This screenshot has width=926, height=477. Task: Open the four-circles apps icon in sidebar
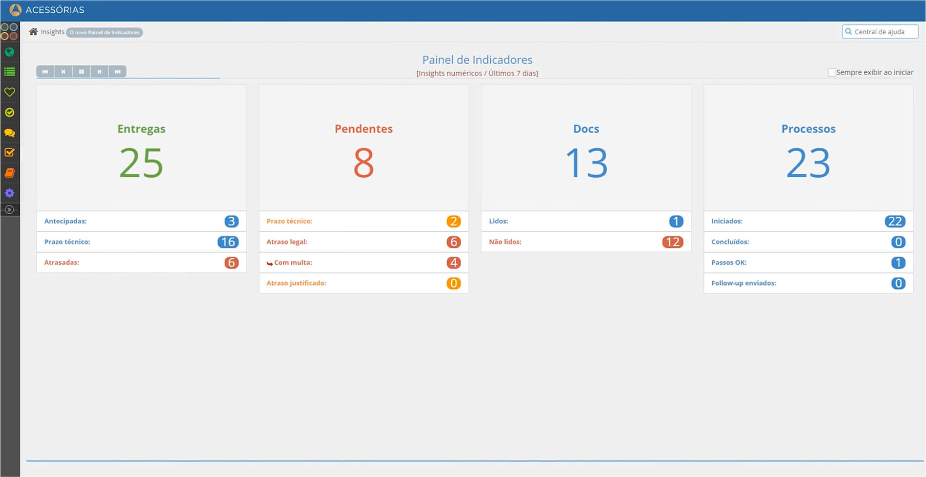(x=9, y=32)
